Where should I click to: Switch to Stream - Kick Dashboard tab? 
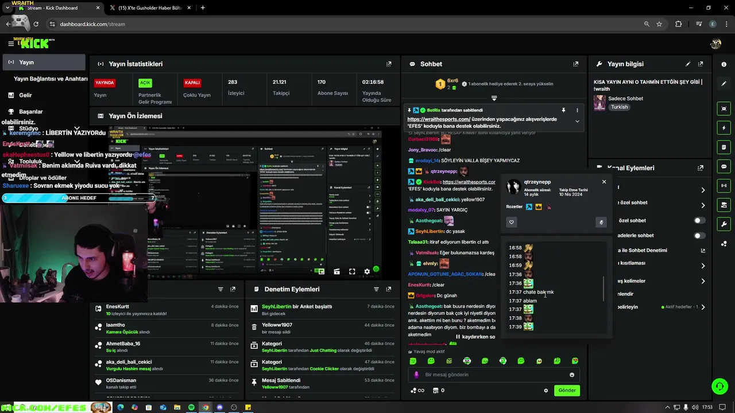pyautogui.click(x=60, y=8)
